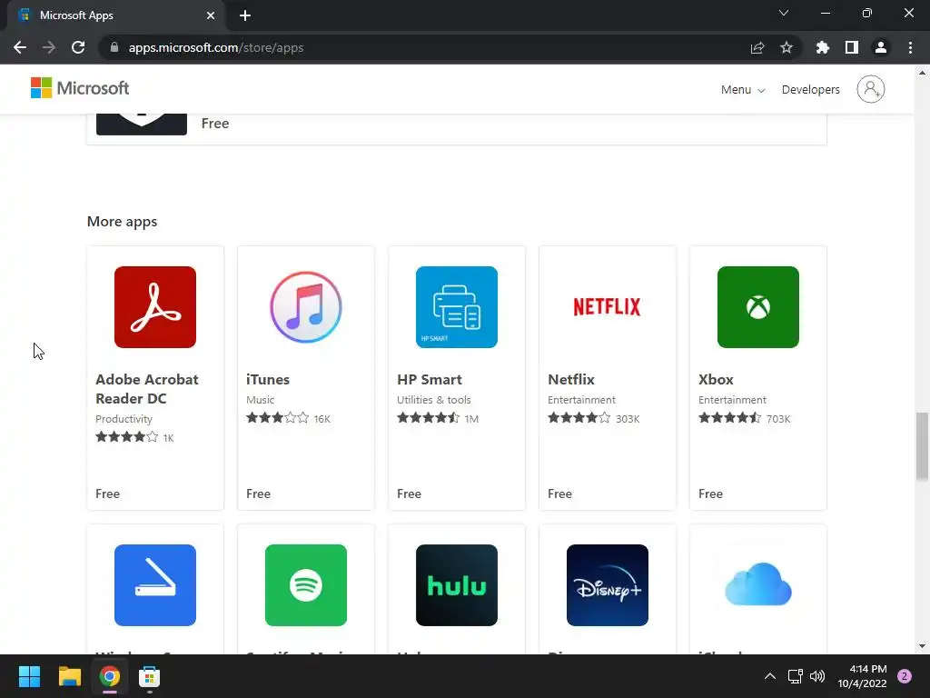Viewport: 930px width, 698px height.
Task: Click the 'Productivity' category label
Action: pyautogui.click(x=124, y=419)
